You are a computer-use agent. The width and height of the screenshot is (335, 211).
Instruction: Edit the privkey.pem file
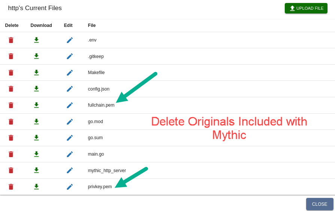coord(70,187)
